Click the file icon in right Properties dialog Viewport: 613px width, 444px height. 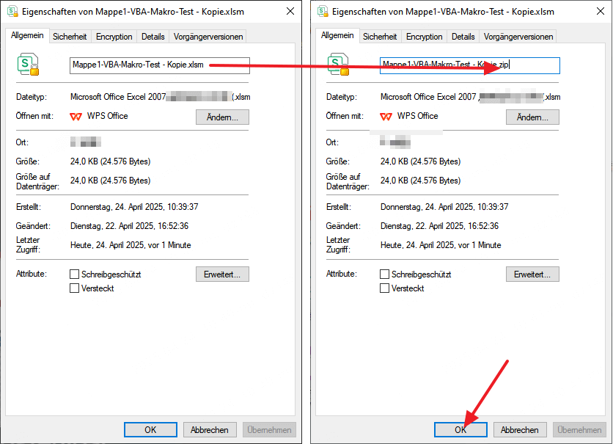pyautogui.click(x=338, y=64)
